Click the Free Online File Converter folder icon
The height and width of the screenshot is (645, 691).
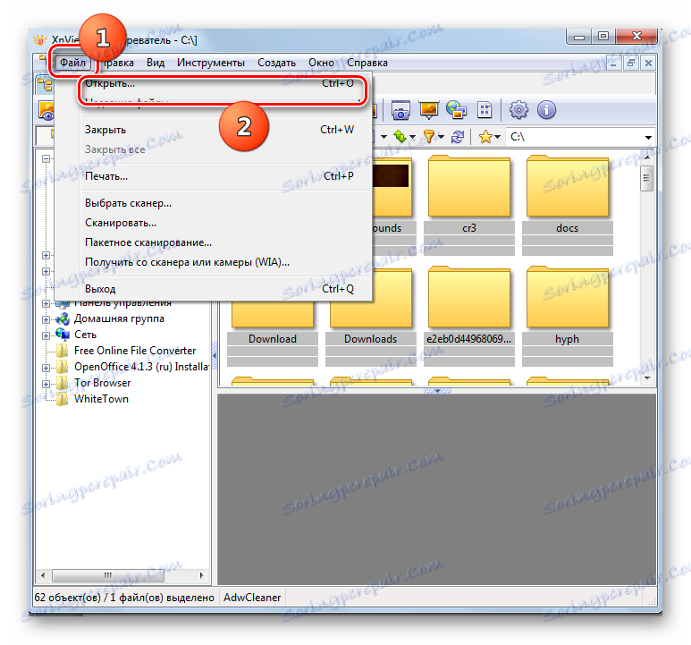63,351
